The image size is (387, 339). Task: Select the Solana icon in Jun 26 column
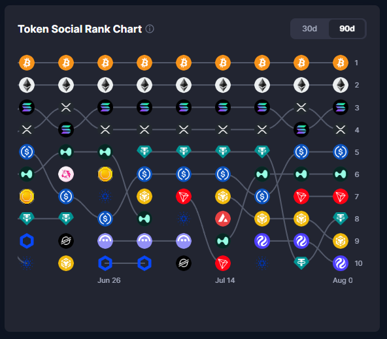coord(105,107)
